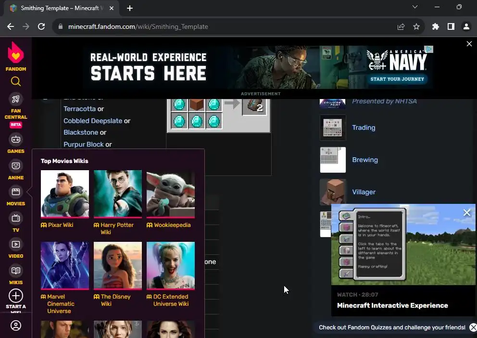Open Presented by NHTSA link
This screenshot has height=338, width=477.
click(x=385, y=101)
